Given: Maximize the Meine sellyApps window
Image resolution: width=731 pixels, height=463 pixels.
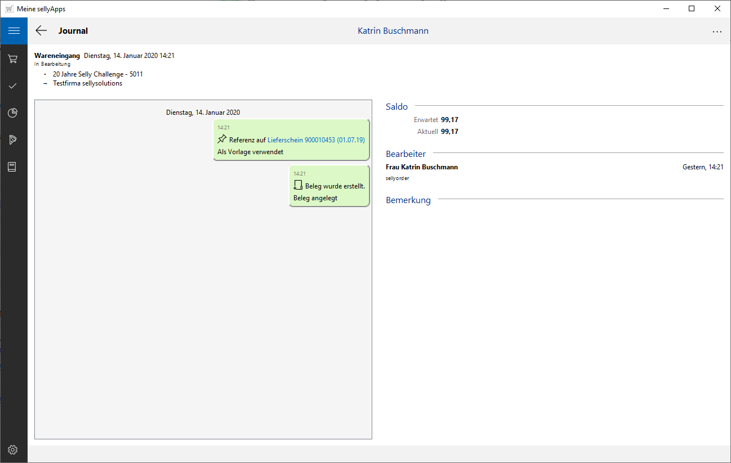Looking at the screenshot, I should click(691, 8).
